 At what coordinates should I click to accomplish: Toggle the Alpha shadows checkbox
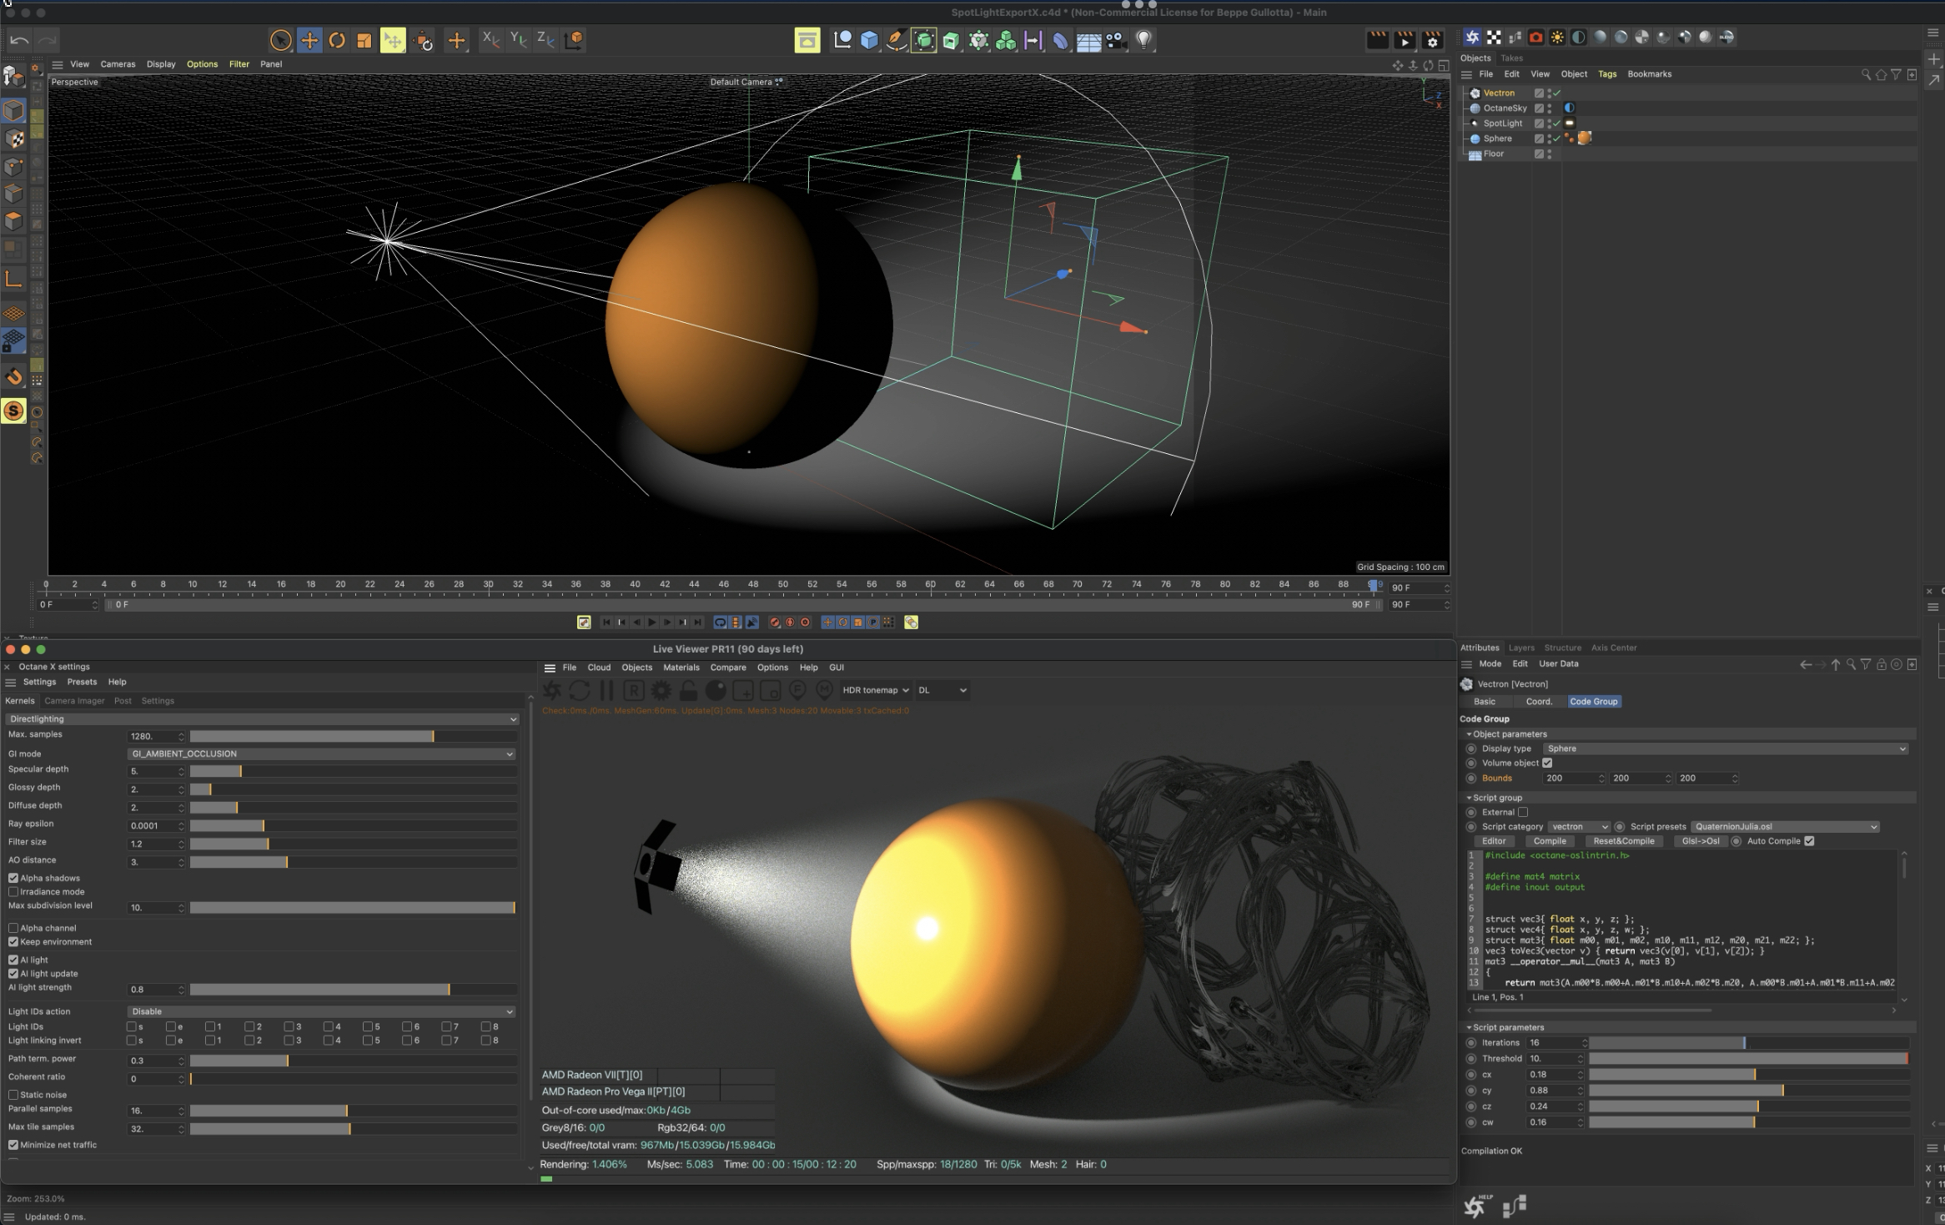(13, 878)
